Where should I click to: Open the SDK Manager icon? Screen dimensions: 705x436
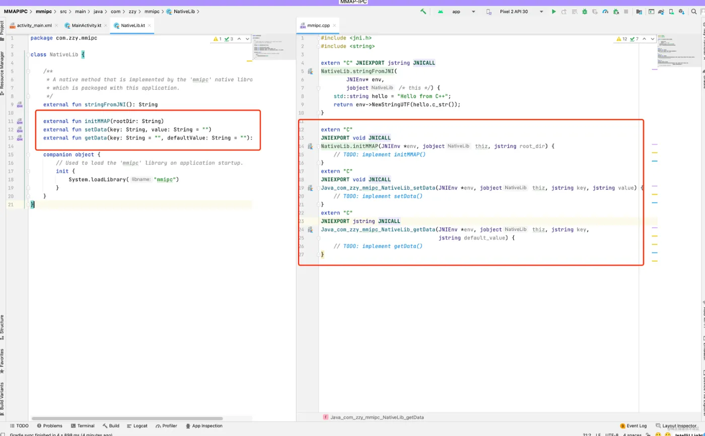pyautogui.click(x=682, y=12)
